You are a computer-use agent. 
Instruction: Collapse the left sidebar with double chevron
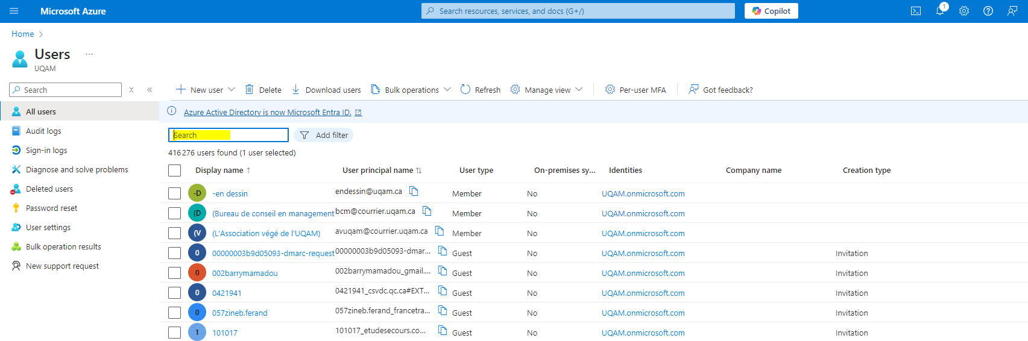(150, 90)
